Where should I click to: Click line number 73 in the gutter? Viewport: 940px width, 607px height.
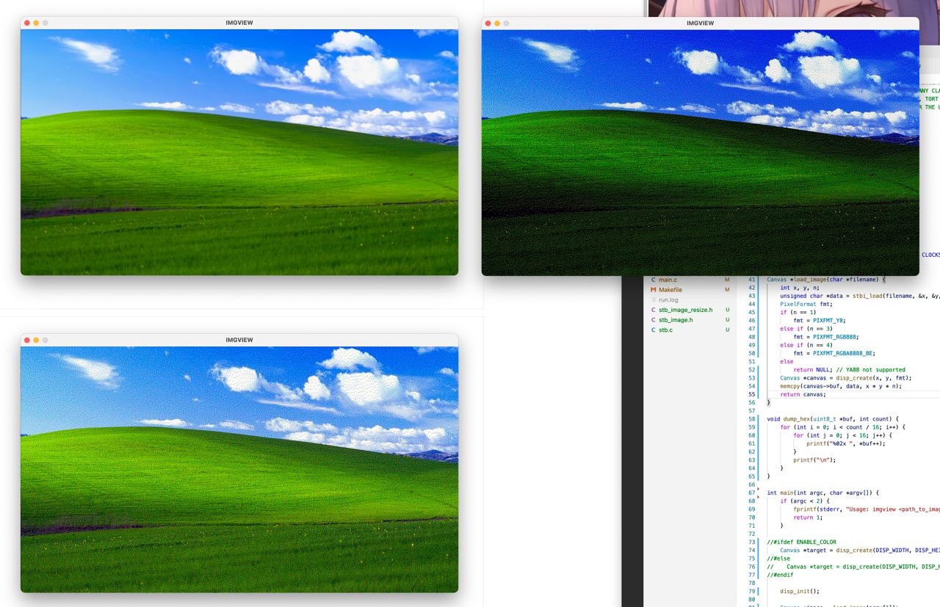coord(751,542)
